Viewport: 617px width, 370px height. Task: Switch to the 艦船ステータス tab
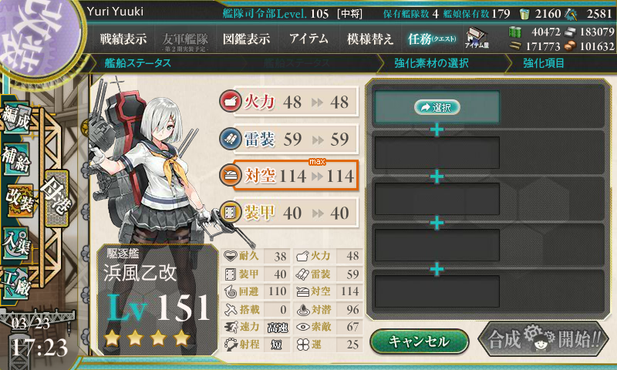point(137,63)
